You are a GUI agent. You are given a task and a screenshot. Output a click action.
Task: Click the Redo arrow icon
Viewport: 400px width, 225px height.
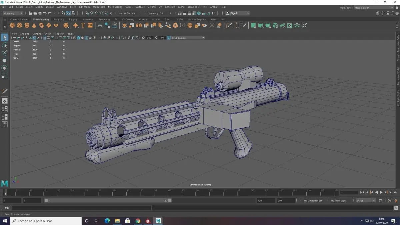point(49,13)
